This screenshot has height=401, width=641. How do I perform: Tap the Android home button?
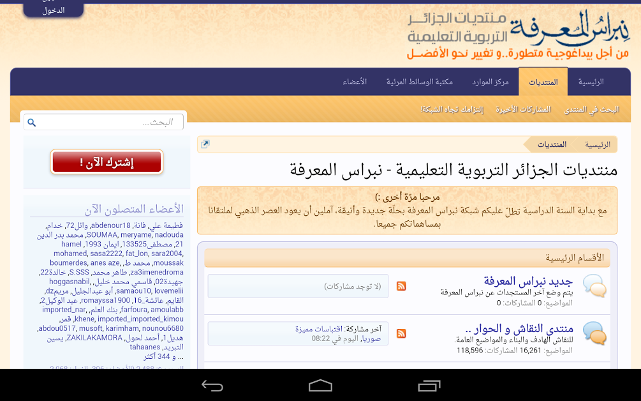click(320, 386)
